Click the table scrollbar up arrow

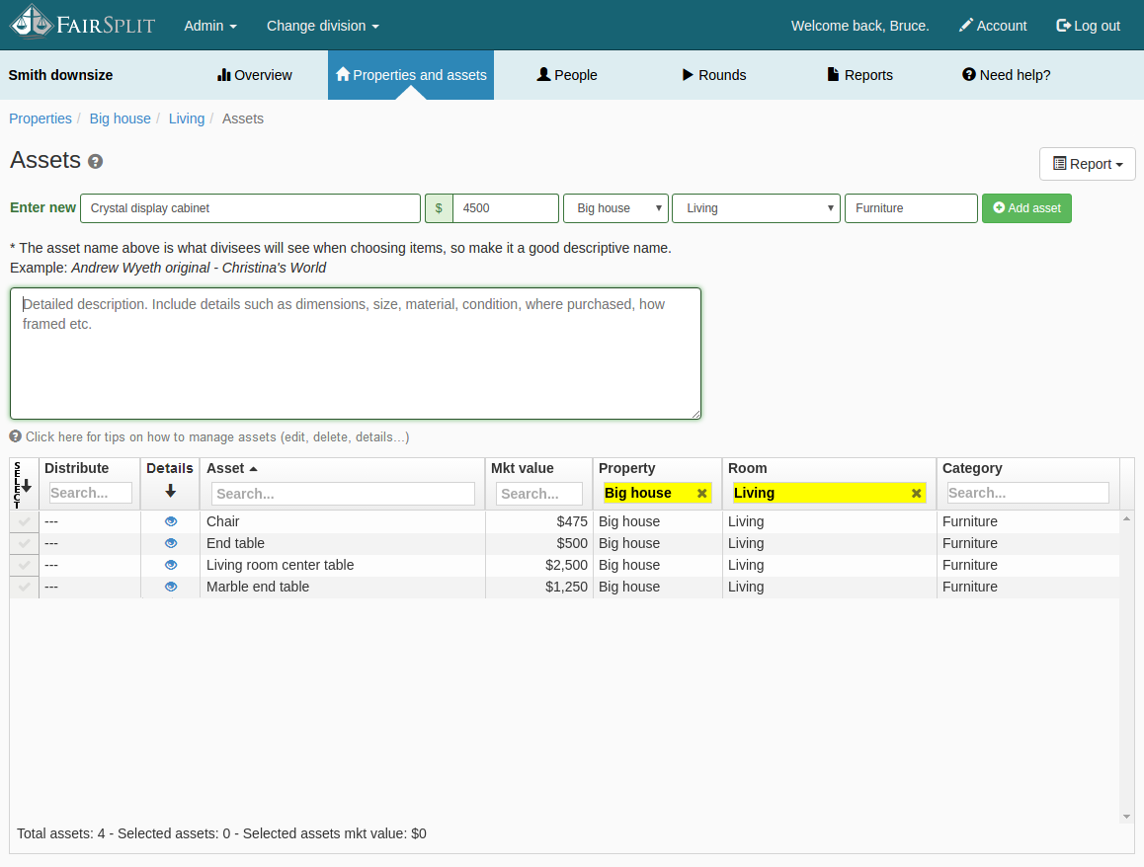1126,518
